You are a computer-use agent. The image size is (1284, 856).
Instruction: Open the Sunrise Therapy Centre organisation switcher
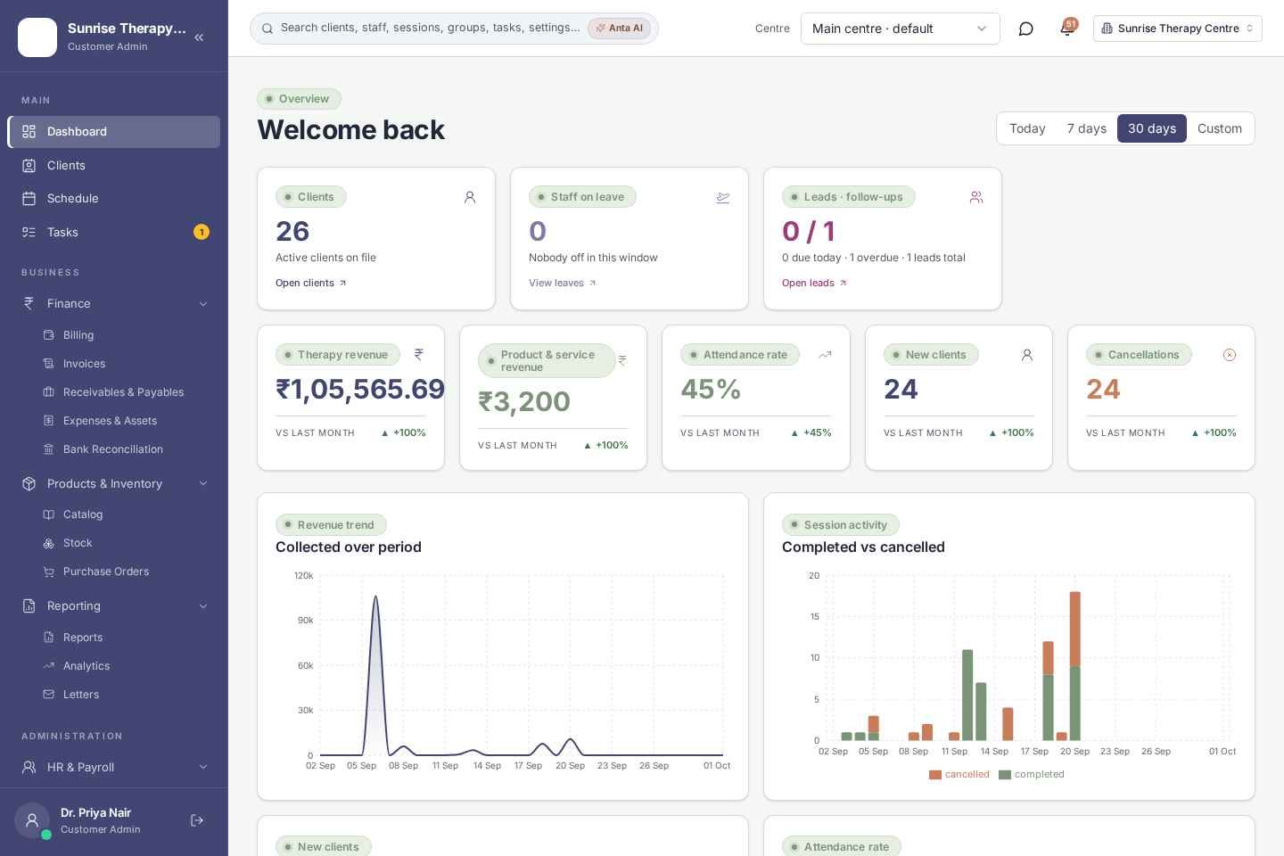click(x=1178, y=29)
